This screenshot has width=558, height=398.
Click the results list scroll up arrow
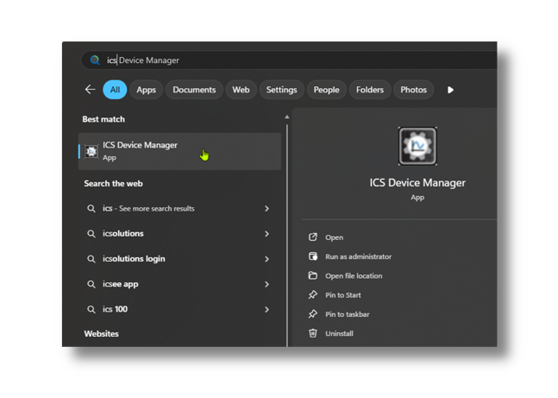click(x=287, y=117)
